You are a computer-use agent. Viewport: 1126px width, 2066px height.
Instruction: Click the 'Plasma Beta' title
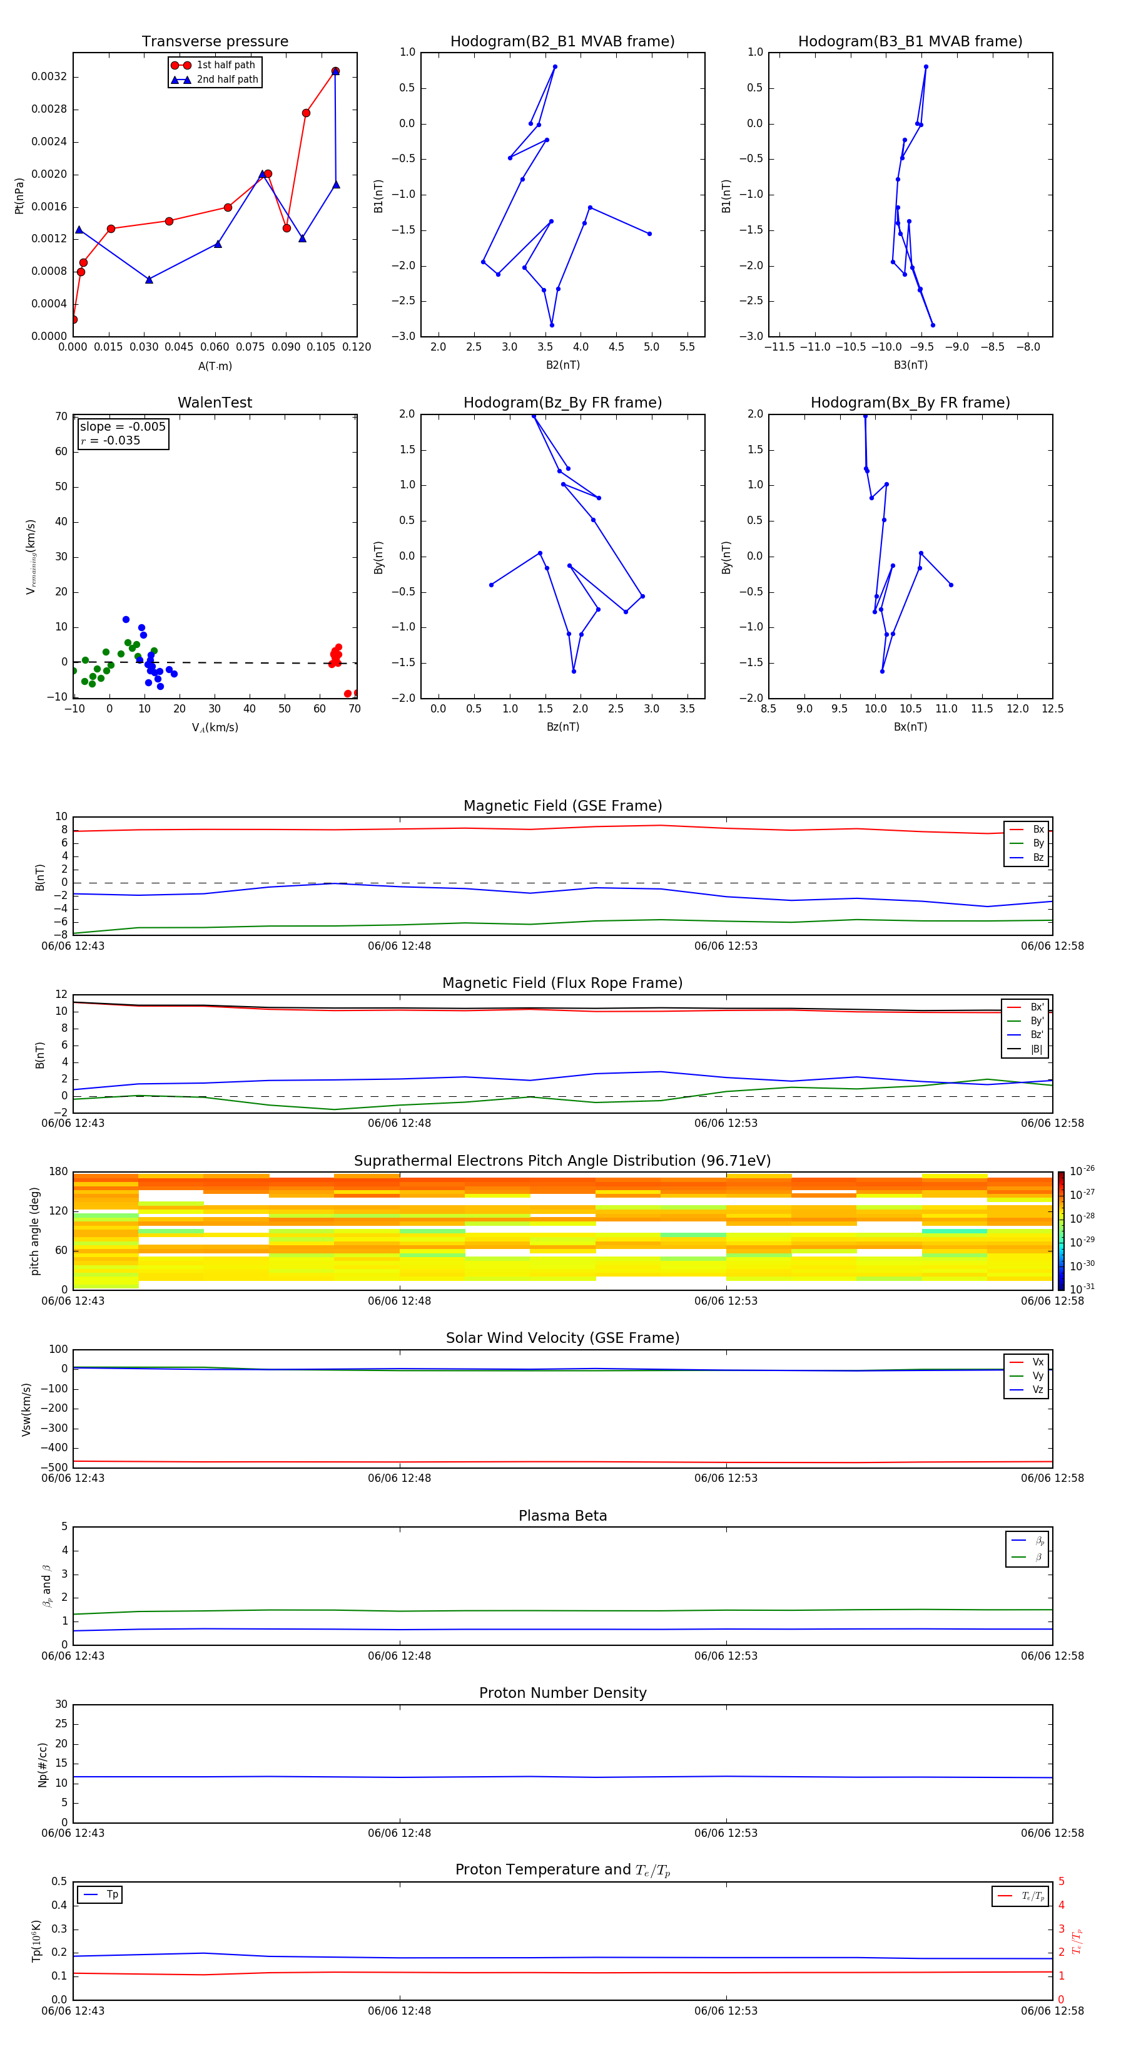(x=562, y=1516)
